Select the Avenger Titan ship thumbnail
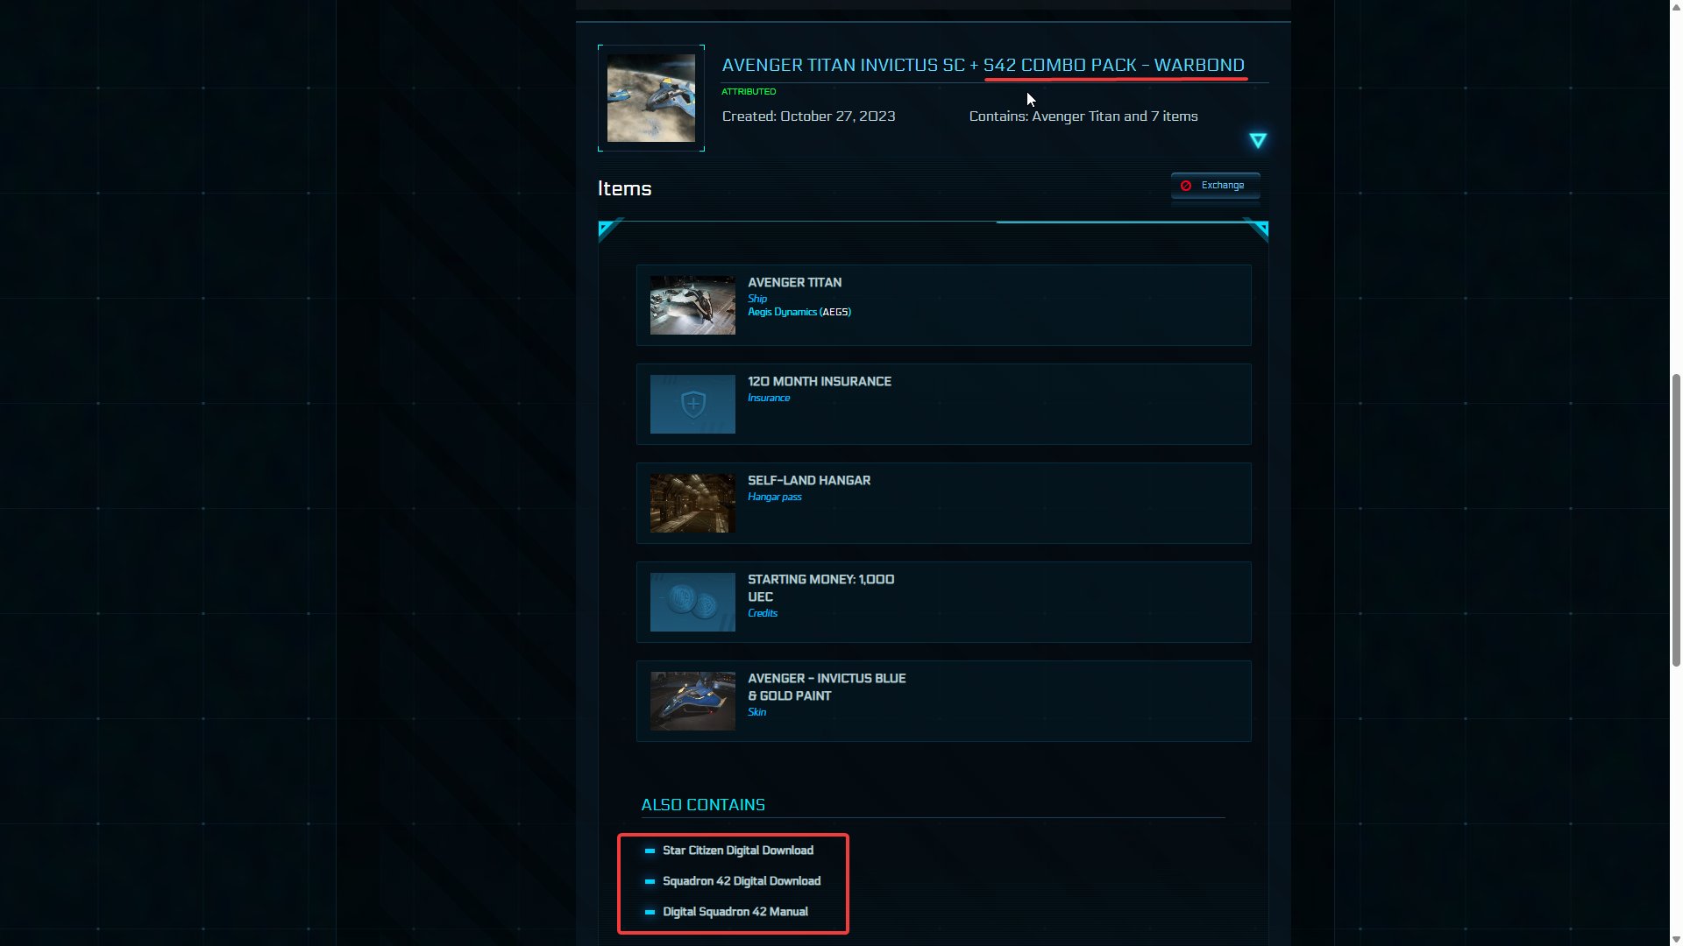 coord(692,305)
